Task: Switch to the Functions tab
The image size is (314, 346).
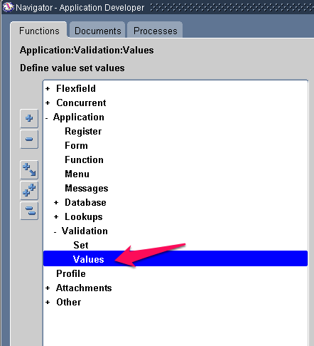Action: click(x=39, y=31)
